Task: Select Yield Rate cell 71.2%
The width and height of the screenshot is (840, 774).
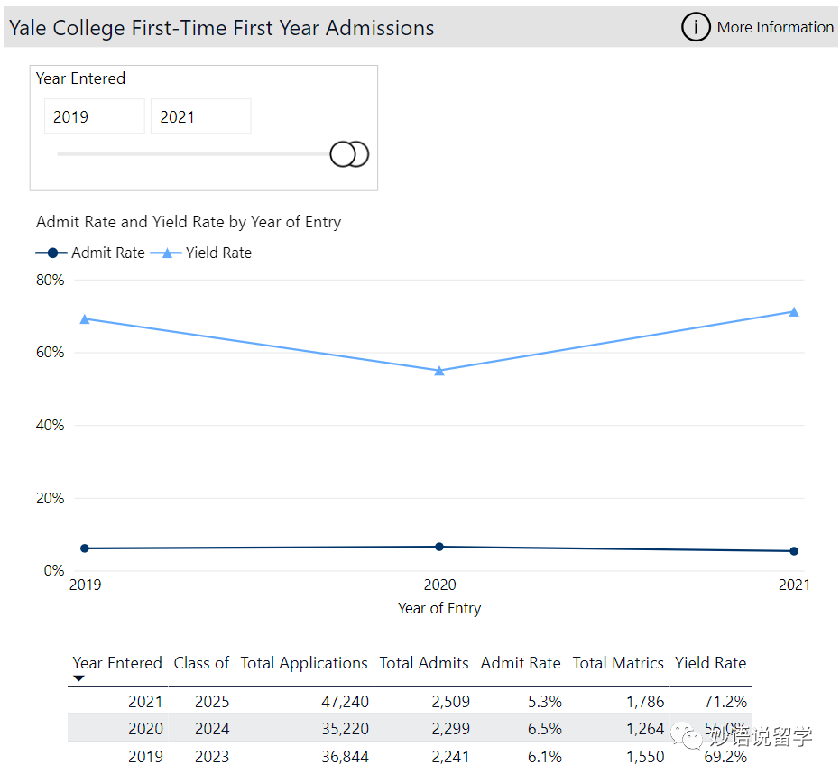Action: (x=725, y=702)
